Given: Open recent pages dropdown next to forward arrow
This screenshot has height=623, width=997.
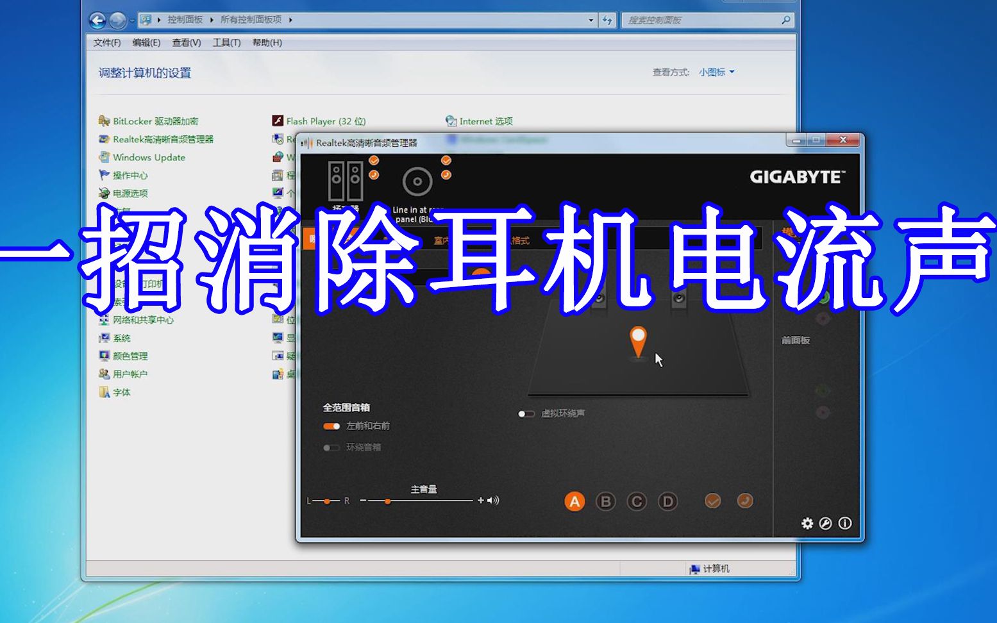Looking at the screenshot, I should (132, 21).
